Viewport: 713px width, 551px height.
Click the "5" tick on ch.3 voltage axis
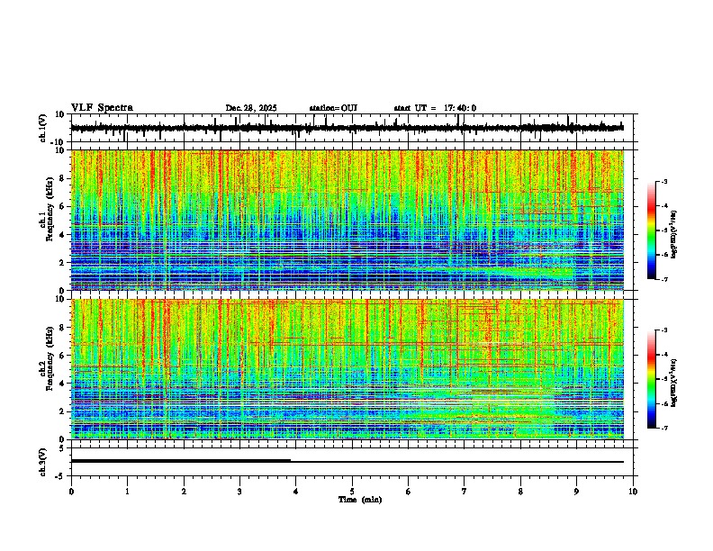(x=62, y=447)
